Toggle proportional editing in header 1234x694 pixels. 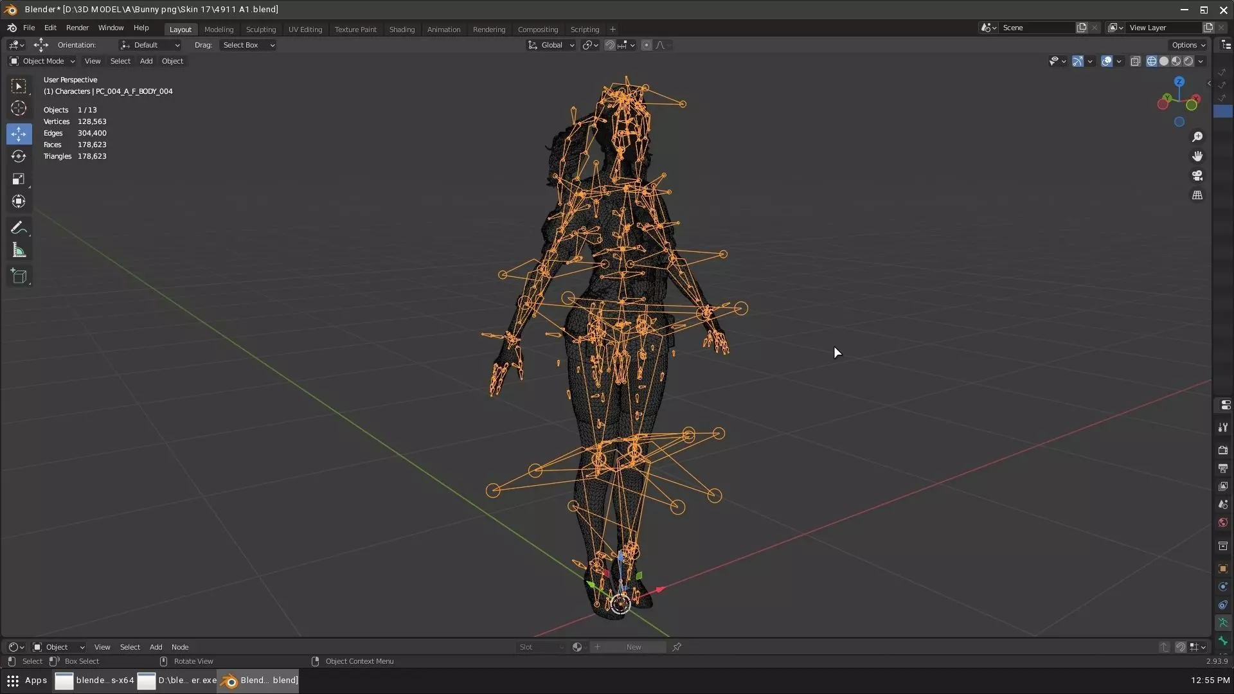pos(647,45)
